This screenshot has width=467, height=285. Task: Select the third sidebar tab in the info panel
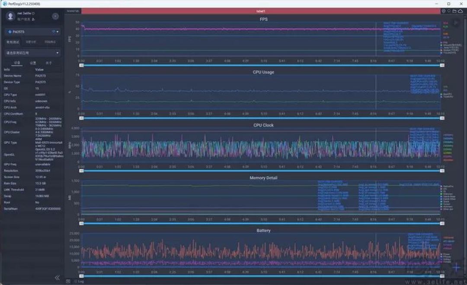point(48,63)
